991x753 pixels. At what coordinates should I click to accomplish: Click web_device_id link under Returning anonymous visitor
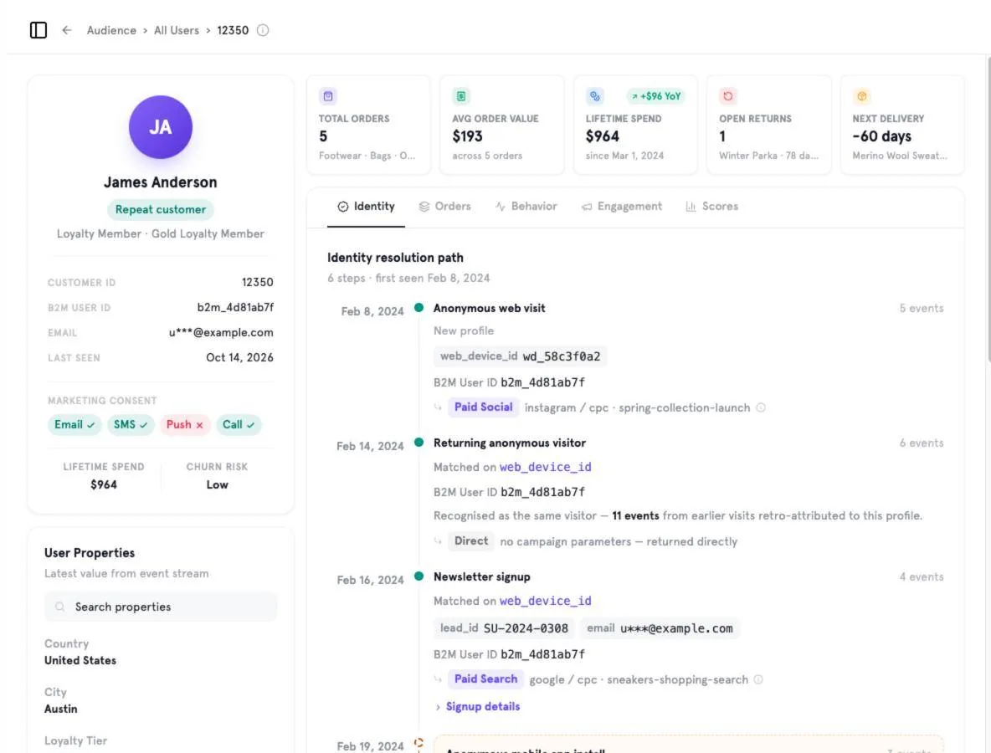pos(546,467)
